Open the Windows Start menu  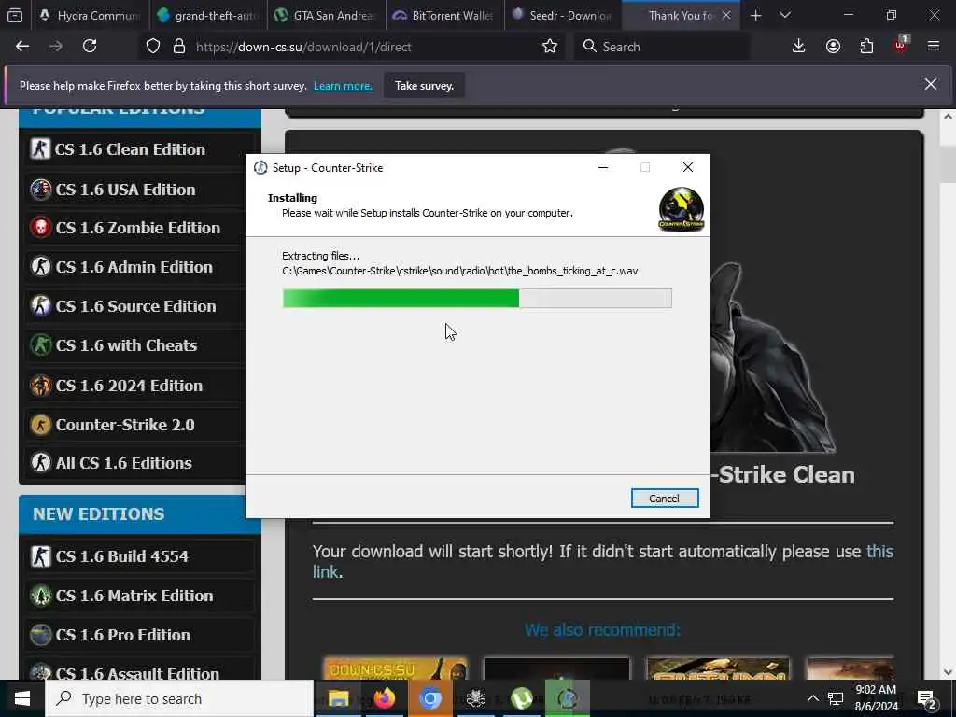click(22, 698)
